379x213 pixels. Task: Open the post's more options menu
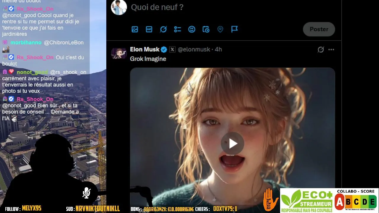(x=331, y=49)
